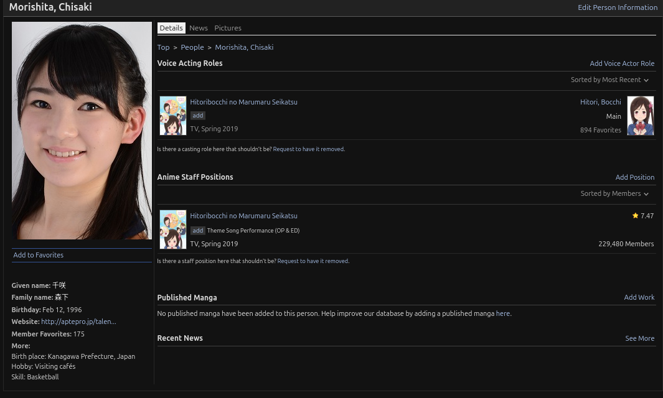Click Skill: Basketball text

point(35,377)
